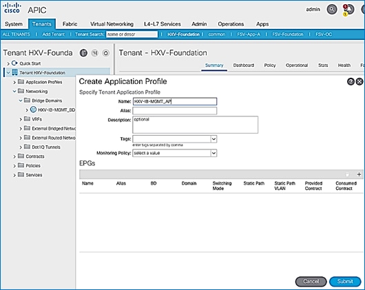Expand the HXV-IB-MGMT_BD node
Viewport: 365px width, 290px height.
[x=27, y=110]
